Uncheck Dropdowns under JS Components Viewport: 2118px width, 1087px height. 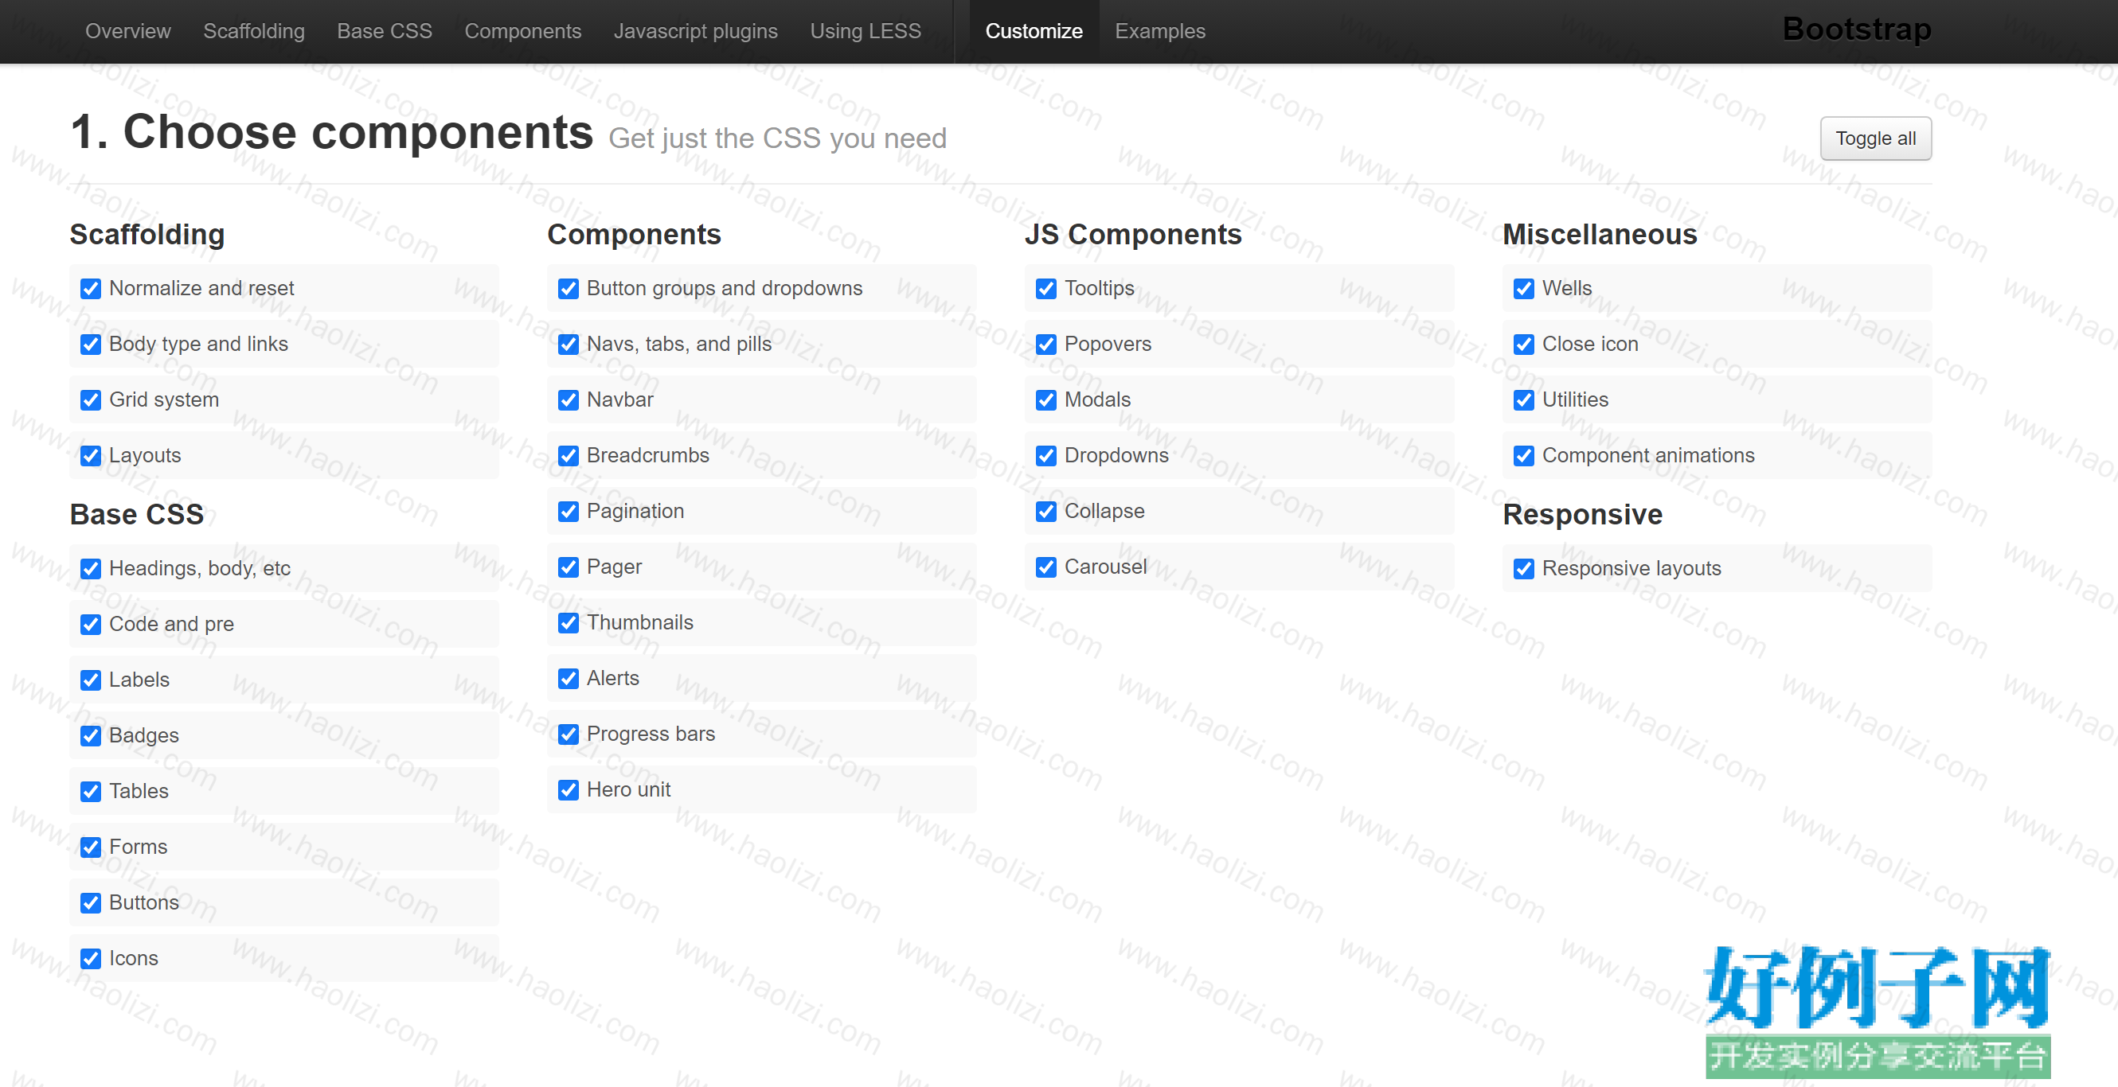tap(1045, 457)
